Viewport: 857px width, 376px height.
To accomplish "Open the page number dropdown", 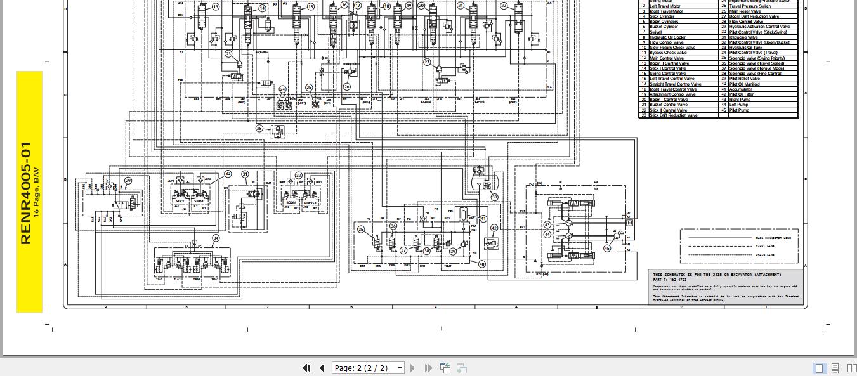I will tap(399, 368).
